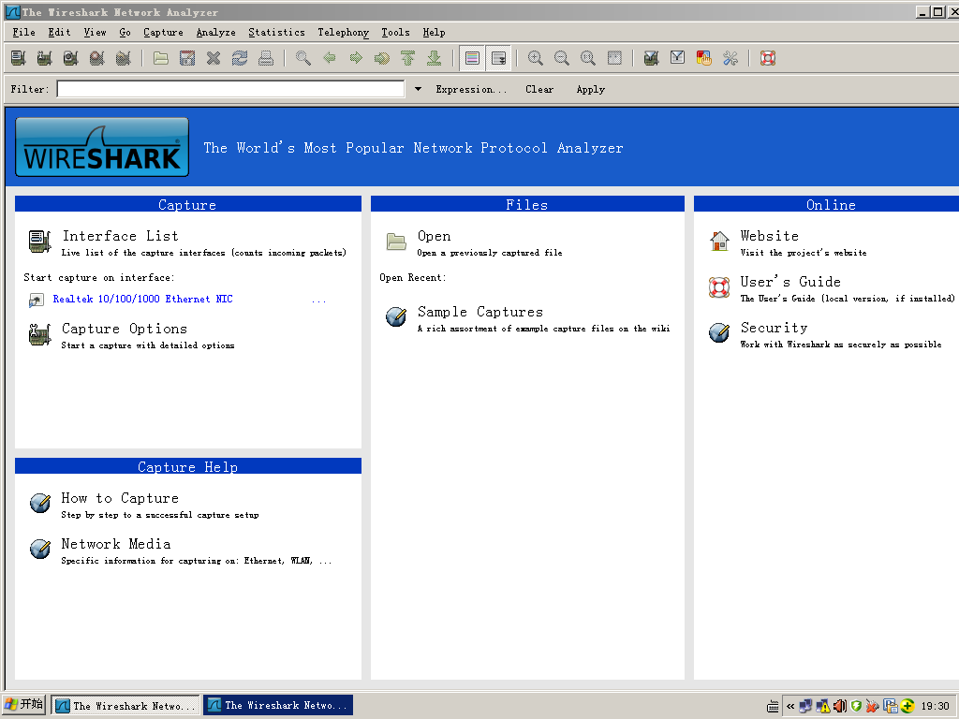Click the preferences tools toolbar icon
959x719 pixels.
(x=730, y=58)
